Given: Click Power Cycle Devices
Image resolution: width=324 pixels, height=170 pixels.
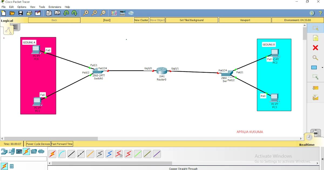Looking at the screenshot, I should tap(38, 144).
